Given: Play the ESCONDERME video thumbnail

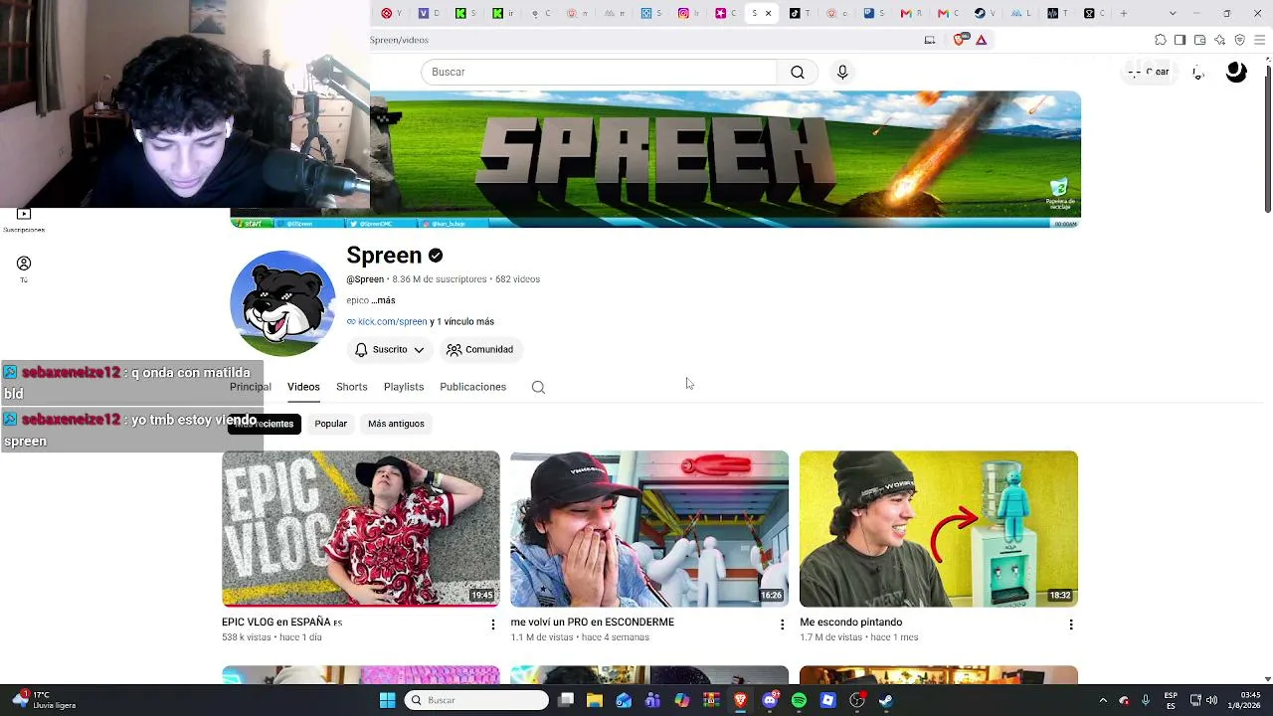Looking at the screenshot, I should (649, 529).
